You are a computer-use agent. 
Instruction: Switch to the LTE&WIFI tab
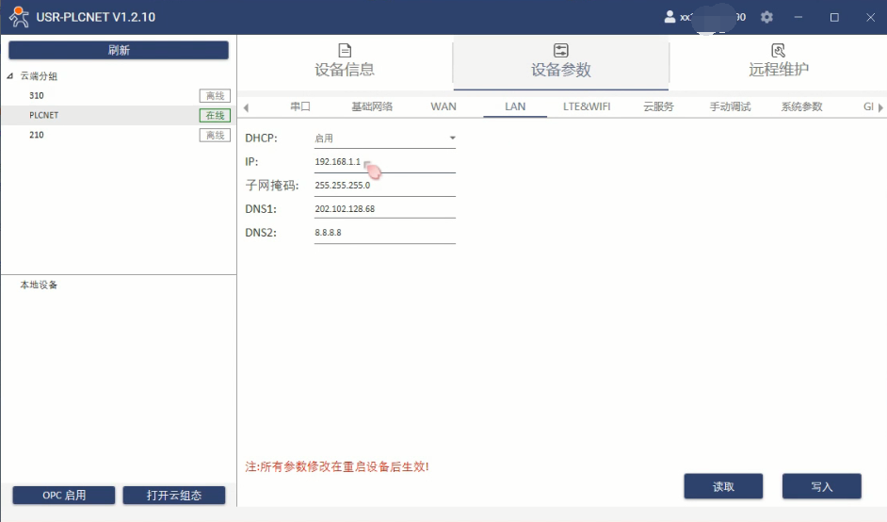[587, 106]
